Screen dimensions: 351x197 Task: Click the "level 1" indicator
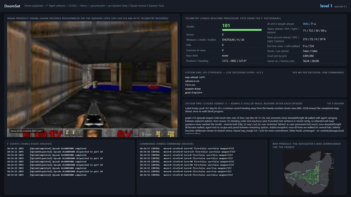[x=326, y=6]
